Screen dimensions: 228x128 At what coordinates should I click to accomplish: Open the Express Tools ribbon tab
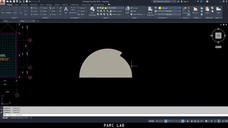click(86, 5)
